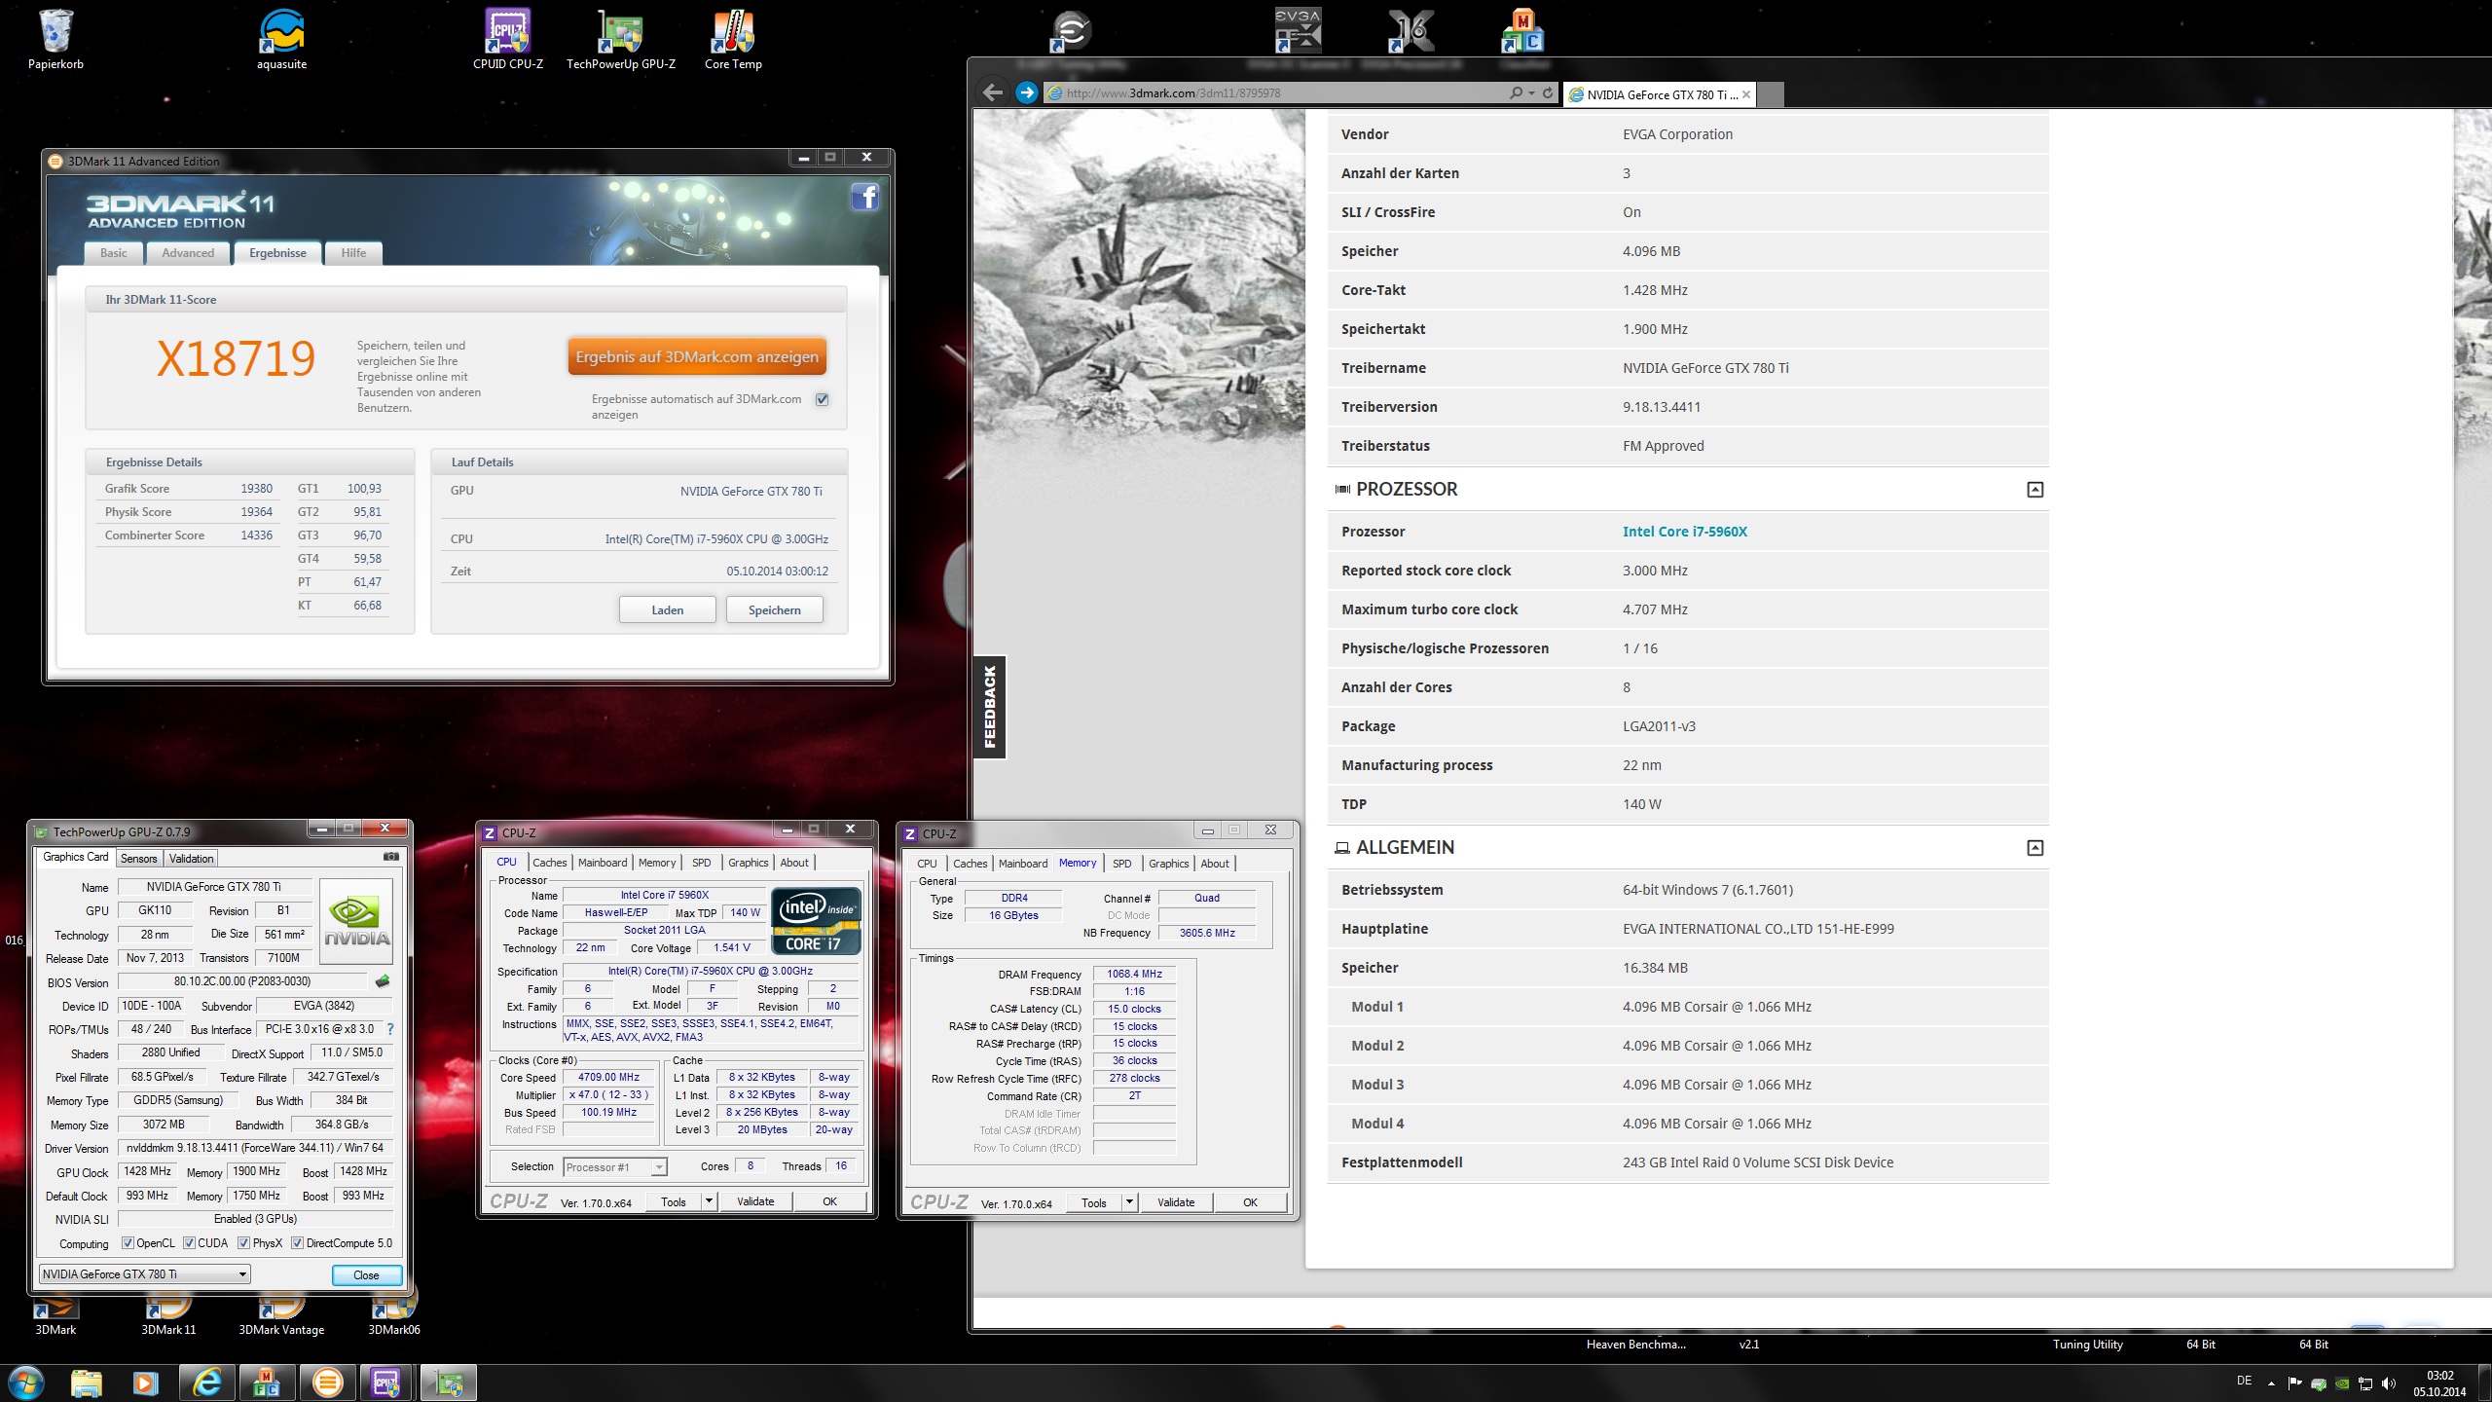Click the GPU-Z taskbar icon
This screenshot has height=1402, width=2492.
coord(448,1383)
